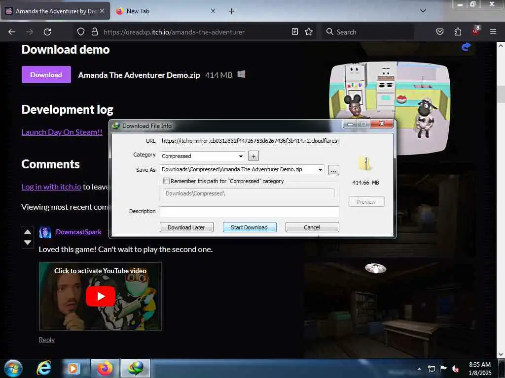Click the blue itch.io arrow icon

coord(466,47)
